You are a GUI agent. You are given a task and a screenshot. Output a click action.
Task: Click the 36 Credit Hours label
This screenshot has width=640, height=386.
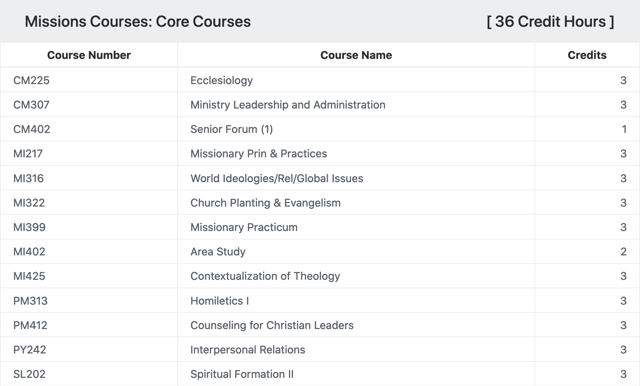pyautogui.click(x=550, y=22)
